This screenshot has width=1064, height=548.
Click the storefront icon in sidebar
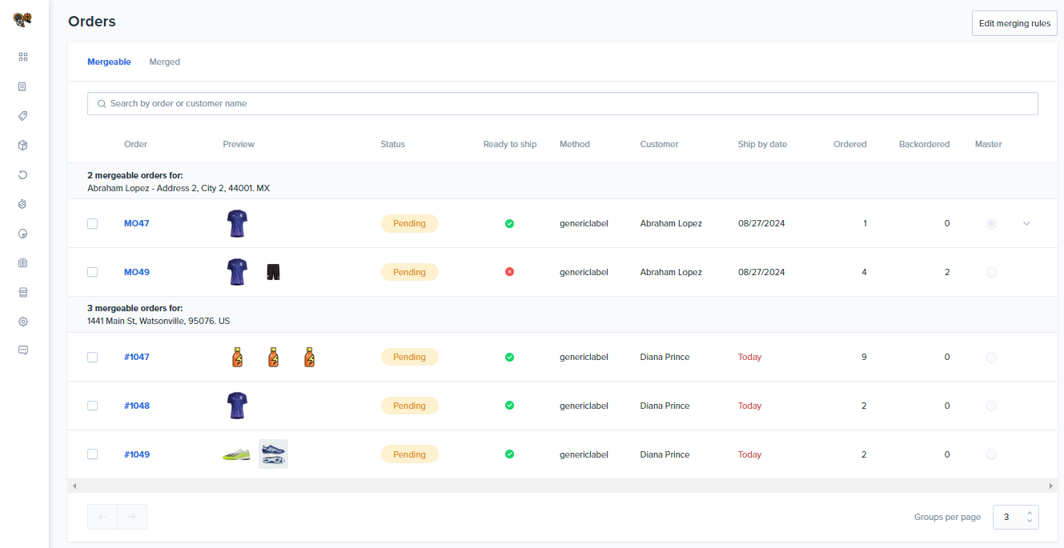(23, 292)
